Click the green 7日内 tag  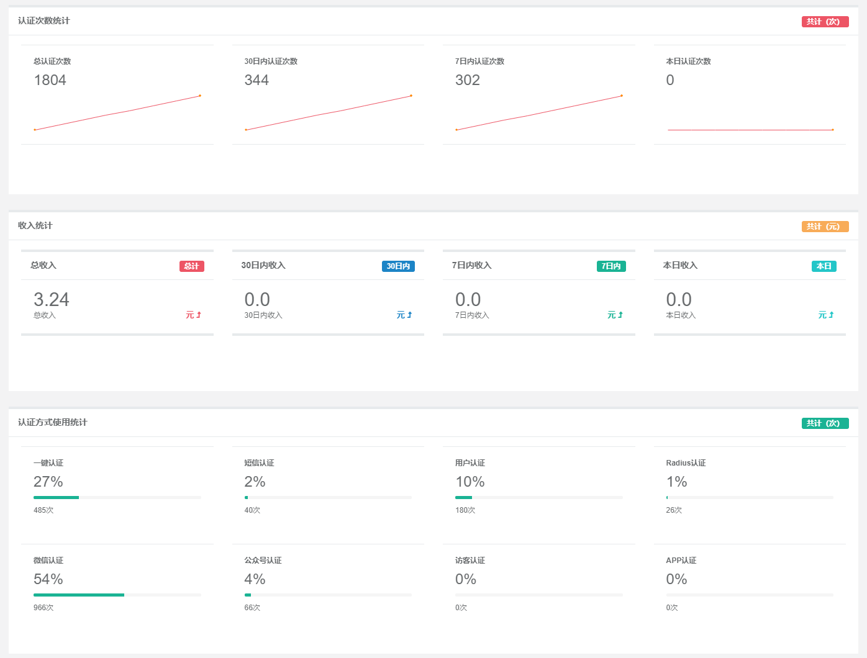(611, 266)
